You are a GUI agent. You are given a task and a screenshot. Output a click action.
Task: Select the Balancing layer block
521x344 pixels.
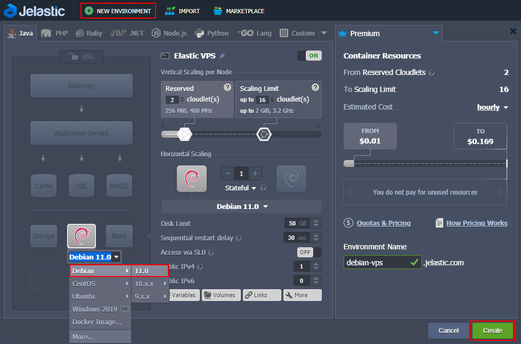pos(82,86)
